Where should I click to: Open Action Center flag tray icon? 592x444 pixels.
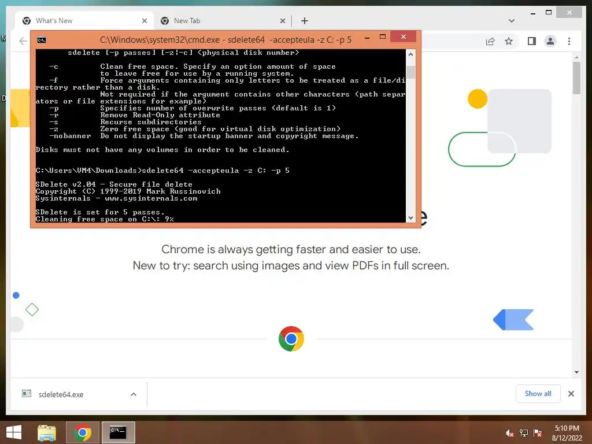click(x=538, y=433)
